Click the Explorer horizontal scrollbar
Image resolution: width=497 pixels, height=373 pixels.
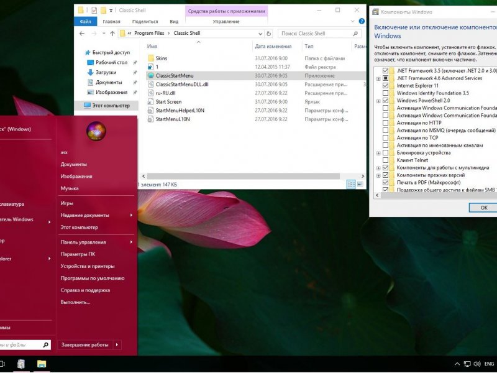coord(243,176)
